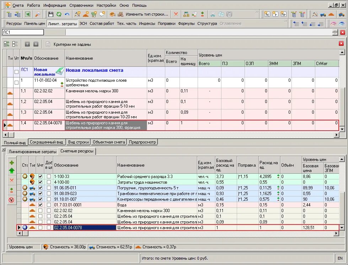Click the estimate grid horizontal scrollbar right arrow
348x265 pixels.
(337, 135)
